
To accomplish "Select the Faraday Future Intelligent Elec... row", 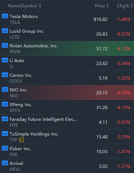I will [67, 122].
